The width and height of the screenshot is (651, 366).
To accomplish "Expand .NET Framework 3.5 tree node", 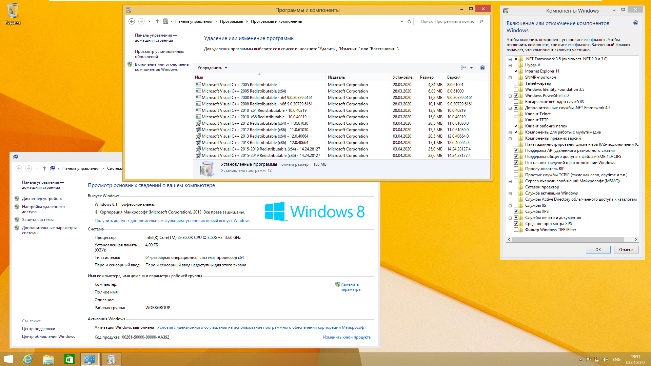I will pyautogui.click(x=510, y=59).
